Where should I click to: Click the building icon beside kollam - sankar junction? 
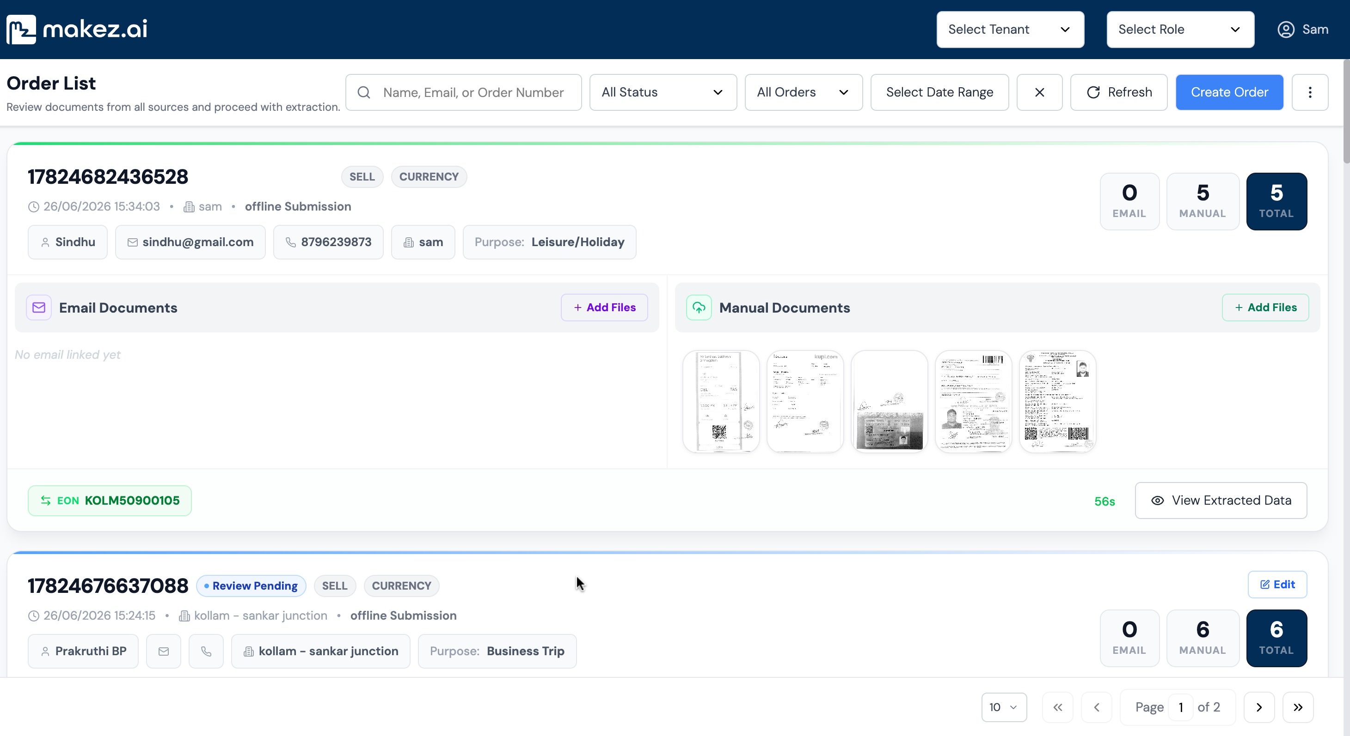[x=184, y=616]
